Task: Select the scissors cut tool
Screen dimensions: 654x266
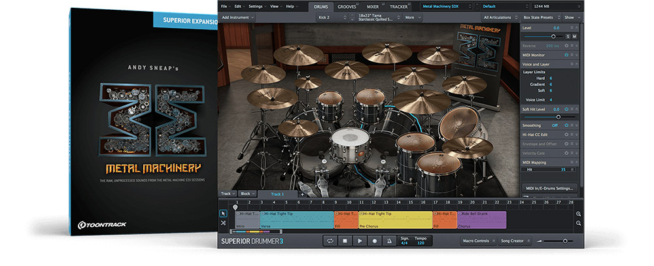Action: coord(223,223)
